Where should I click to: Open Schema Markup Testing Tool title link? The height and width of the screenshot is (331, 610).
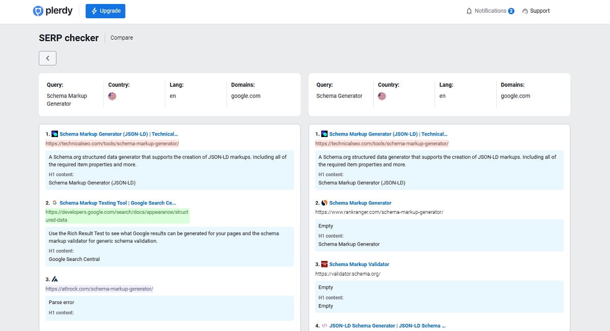pos(117,203)
